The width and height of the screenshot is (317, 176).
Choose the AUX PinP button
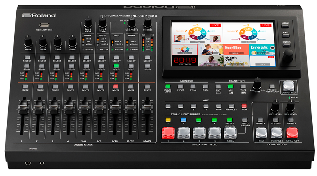click(x=219, y=106)
